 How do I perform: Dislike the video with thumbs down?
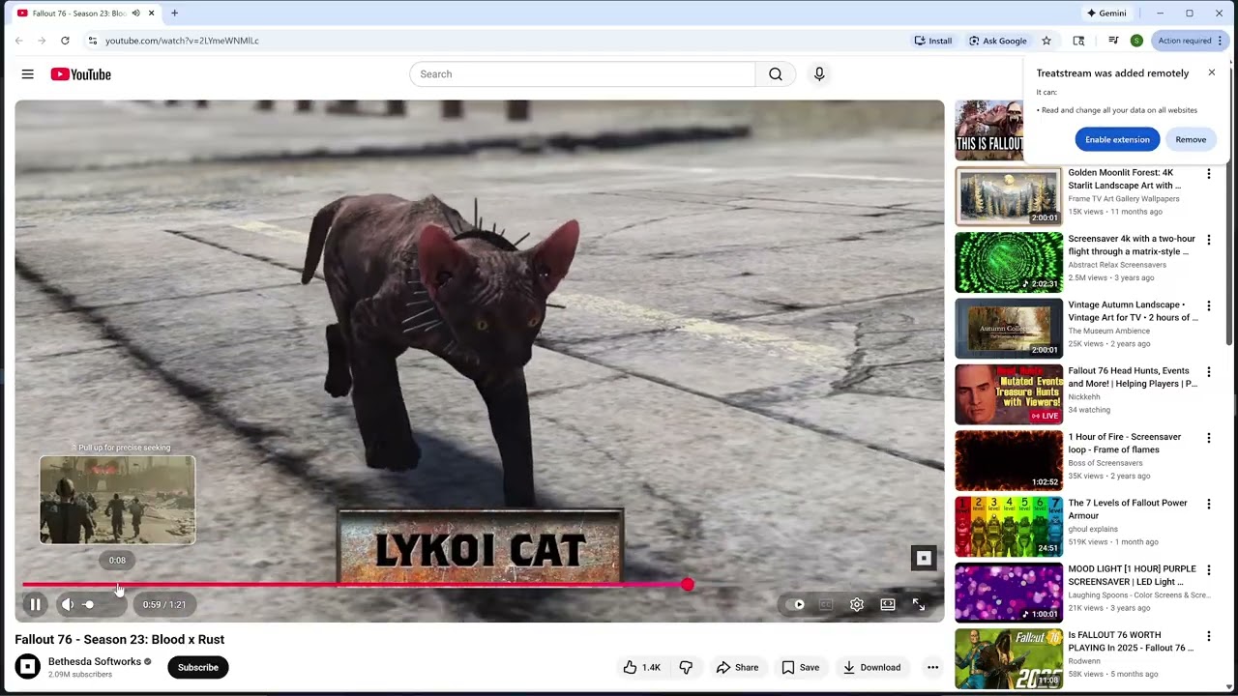pyautogui.click(x=686, y=667)
